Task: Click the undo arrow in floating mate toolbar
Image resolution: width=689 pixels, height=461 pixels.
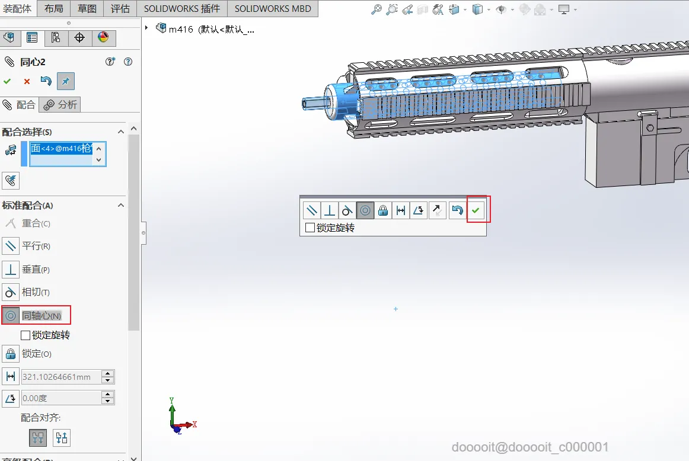Action: [457, 210]
